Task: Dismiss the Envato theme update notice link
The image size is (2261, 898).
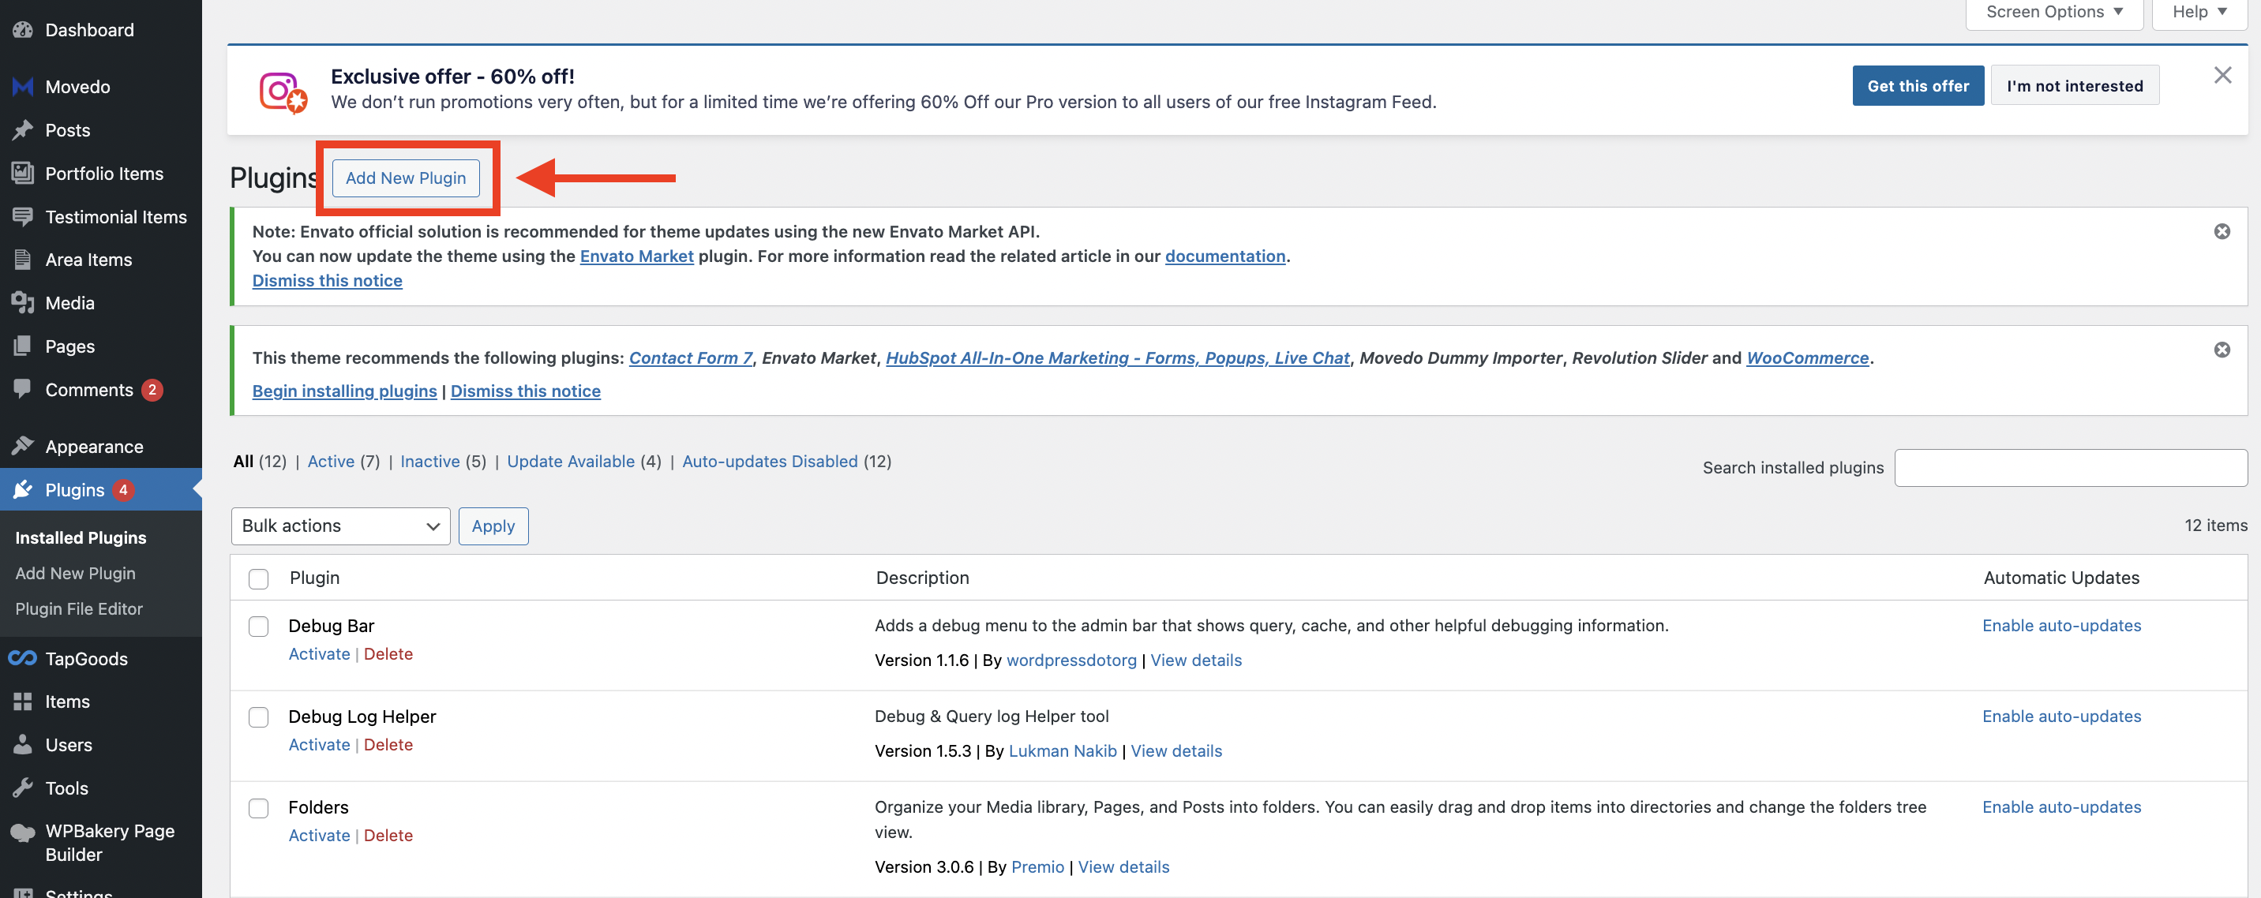Action: 328,281
